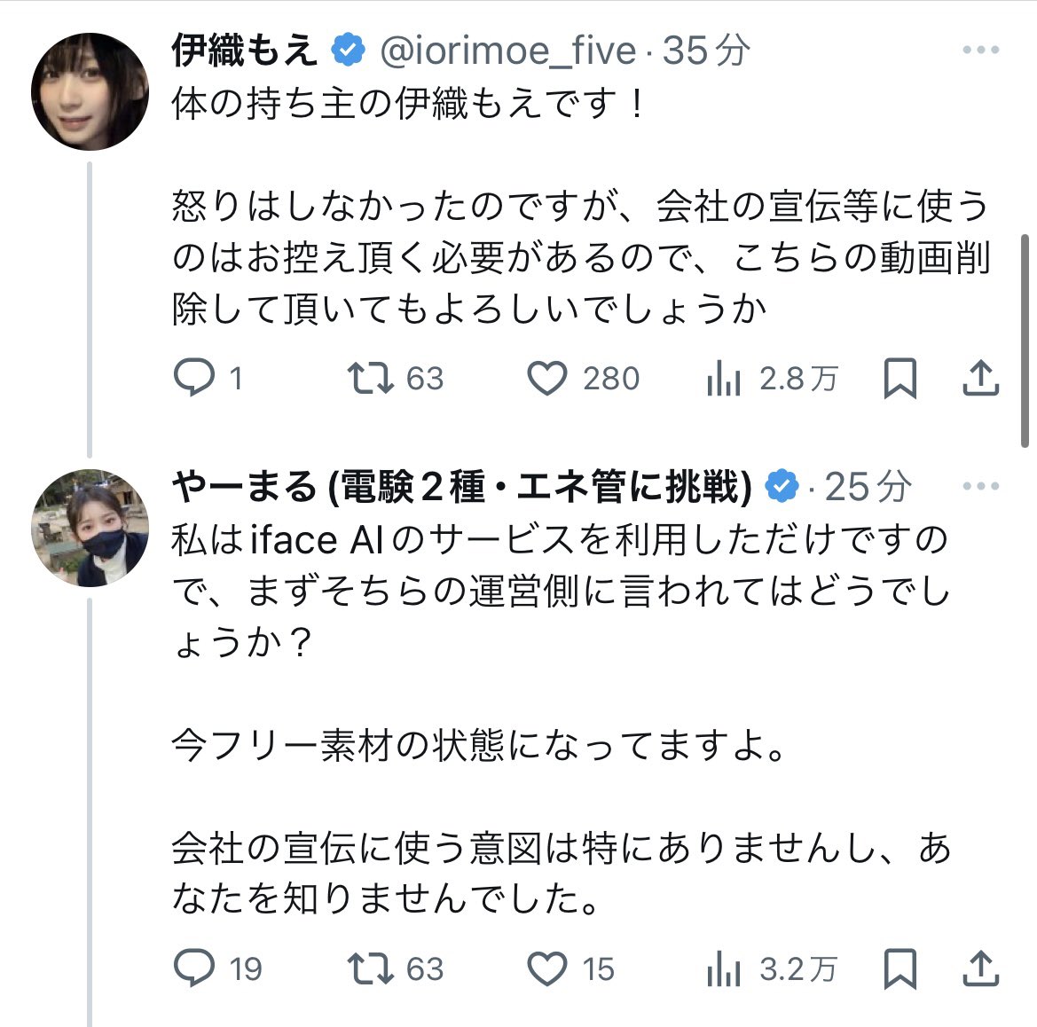Bookmark やーまる's reply
The width and height of the screenshot is (1037, 1027).
[x=900, y=968]
